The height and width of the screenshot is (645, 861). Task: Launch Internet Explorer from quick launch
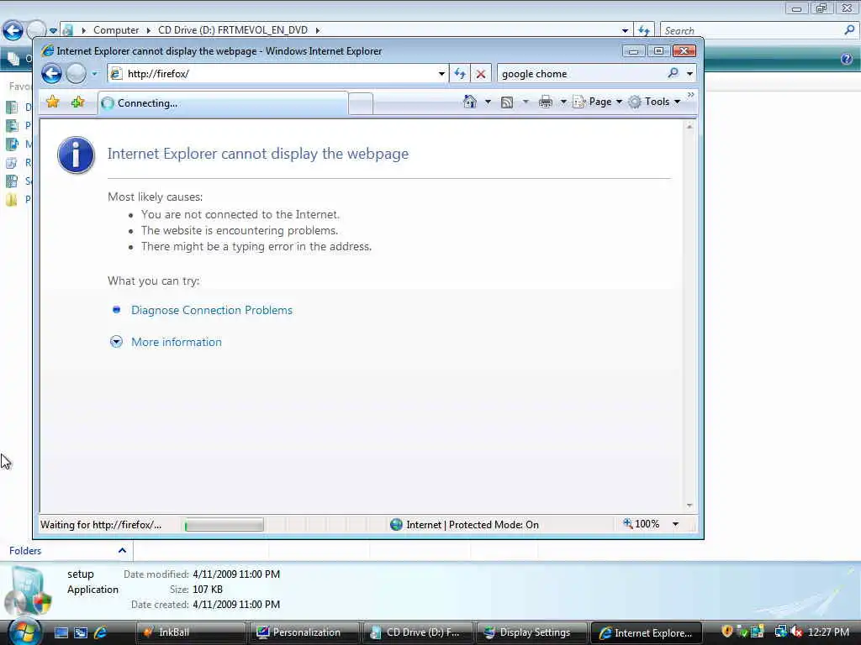point(101,632)
